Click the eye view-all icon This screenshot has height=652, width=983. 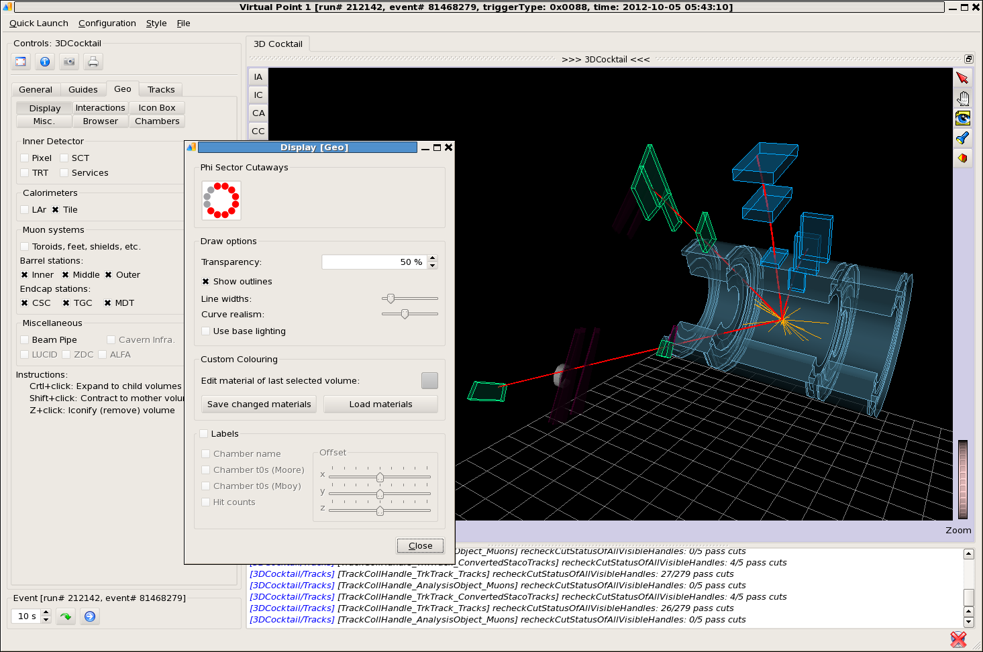[x=963, y=118]
